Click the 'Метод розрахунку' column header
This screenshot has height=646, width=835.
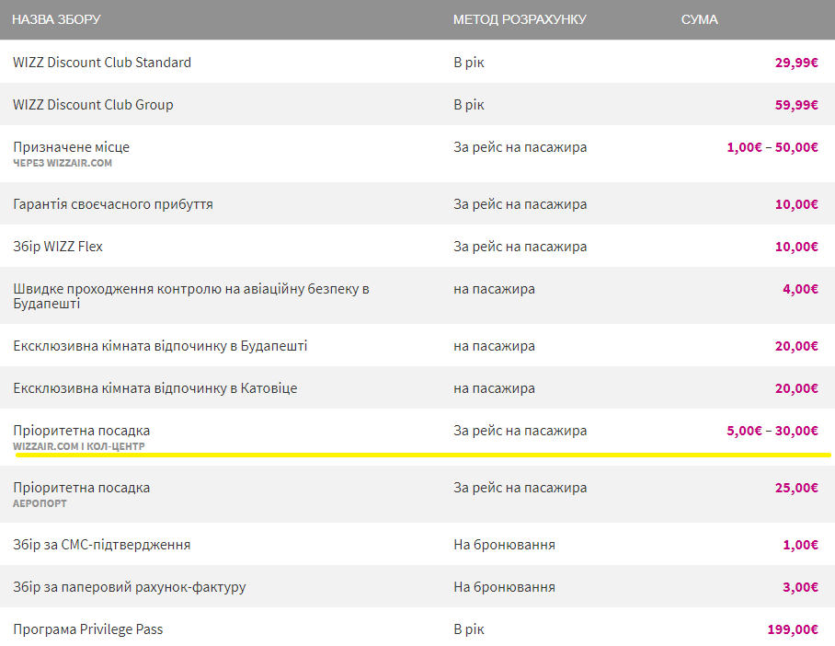click(x=519, y=19)
